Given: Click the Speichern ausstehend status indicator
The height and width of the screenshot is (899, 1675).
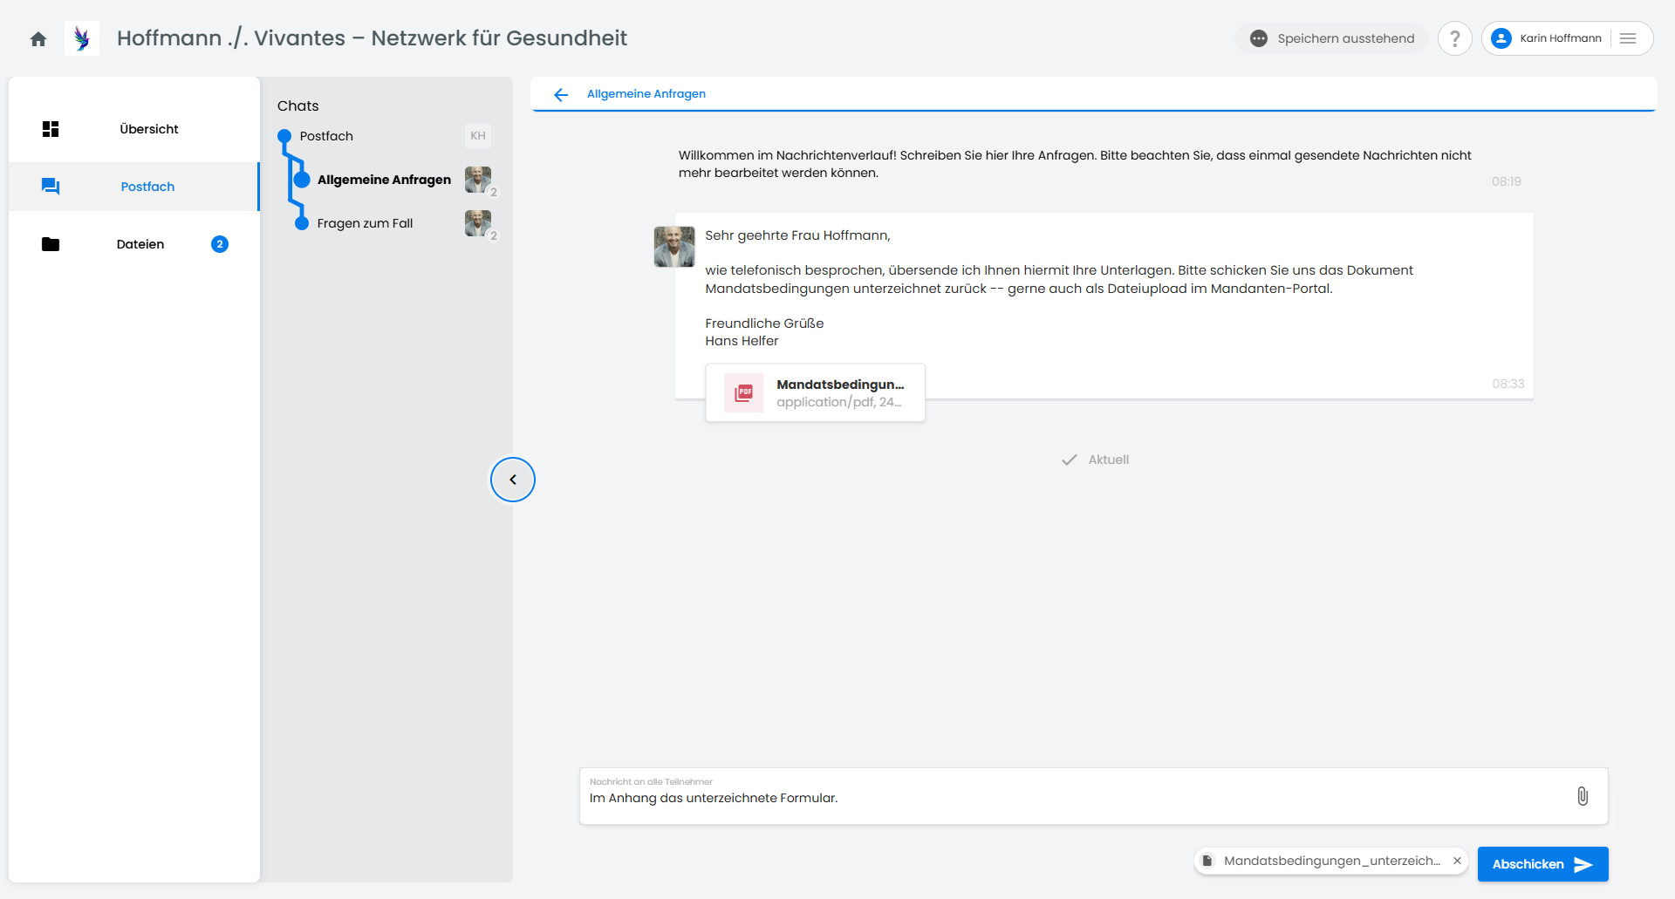Looking at the screenshot, I should coord(1331,38).
